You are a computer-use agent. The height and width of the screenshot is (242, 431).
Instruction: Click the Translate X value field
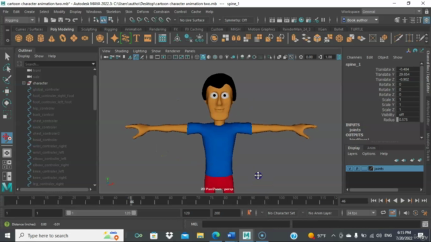pyautogui.click(x=408, y=69)
